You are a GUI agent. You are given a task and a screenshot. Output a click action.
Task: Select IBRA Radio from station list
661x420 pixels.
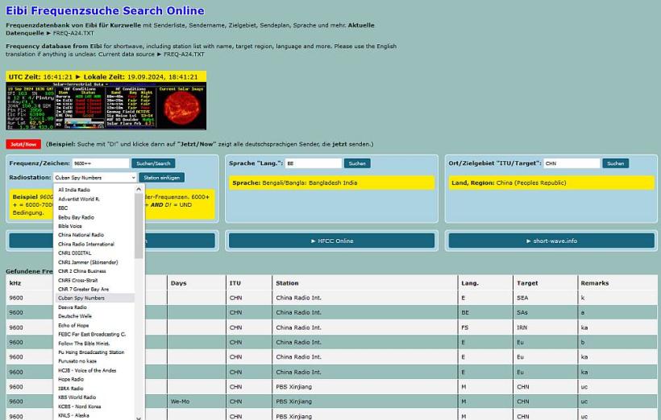tap(95, 389)
